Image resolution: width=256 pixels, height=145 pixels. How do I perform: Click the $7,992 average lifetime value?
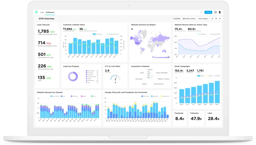pos(68,29)
